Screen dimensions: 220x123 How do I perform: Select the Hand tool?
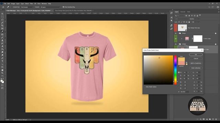point(2,70)
